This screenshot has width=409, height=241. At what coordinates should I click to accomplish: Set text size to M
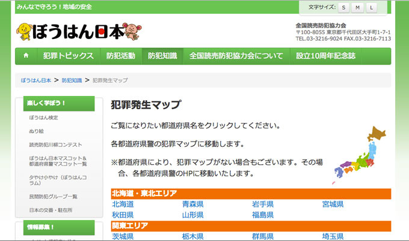[357, 8]
